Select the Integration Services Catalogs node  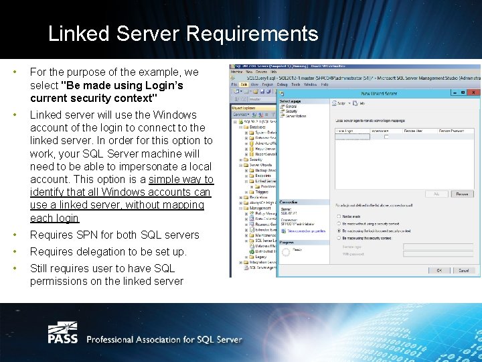(260, 262)
